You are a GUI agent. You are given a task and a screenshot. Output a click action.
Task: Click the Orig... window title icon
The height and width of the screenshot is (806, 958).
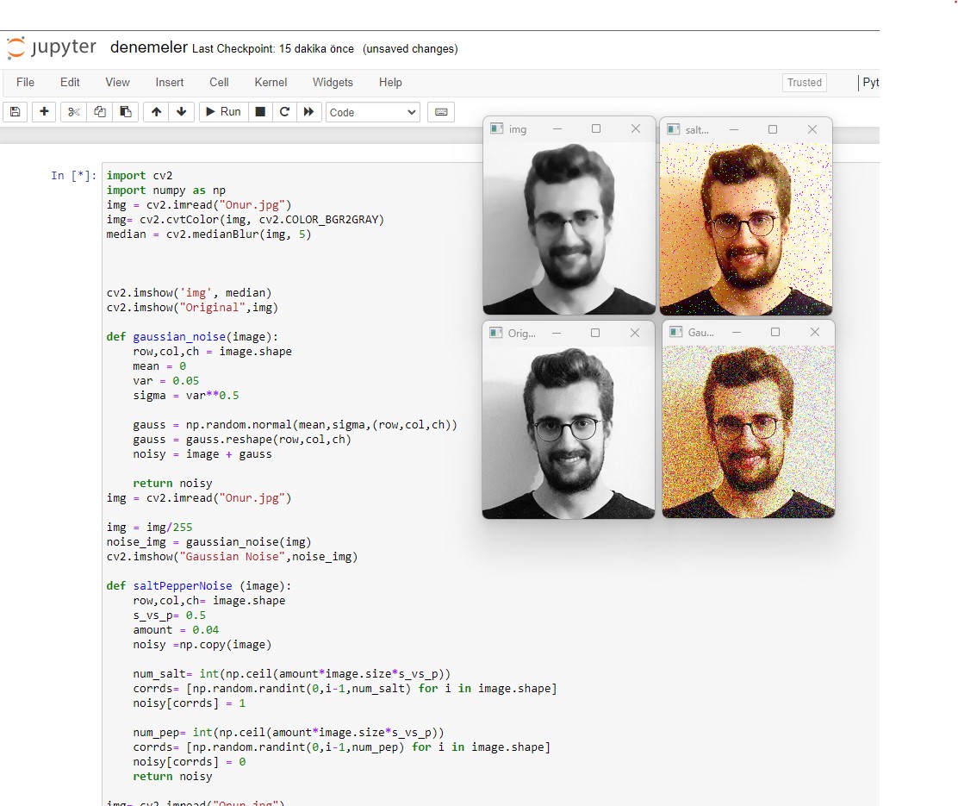(496, 333)
